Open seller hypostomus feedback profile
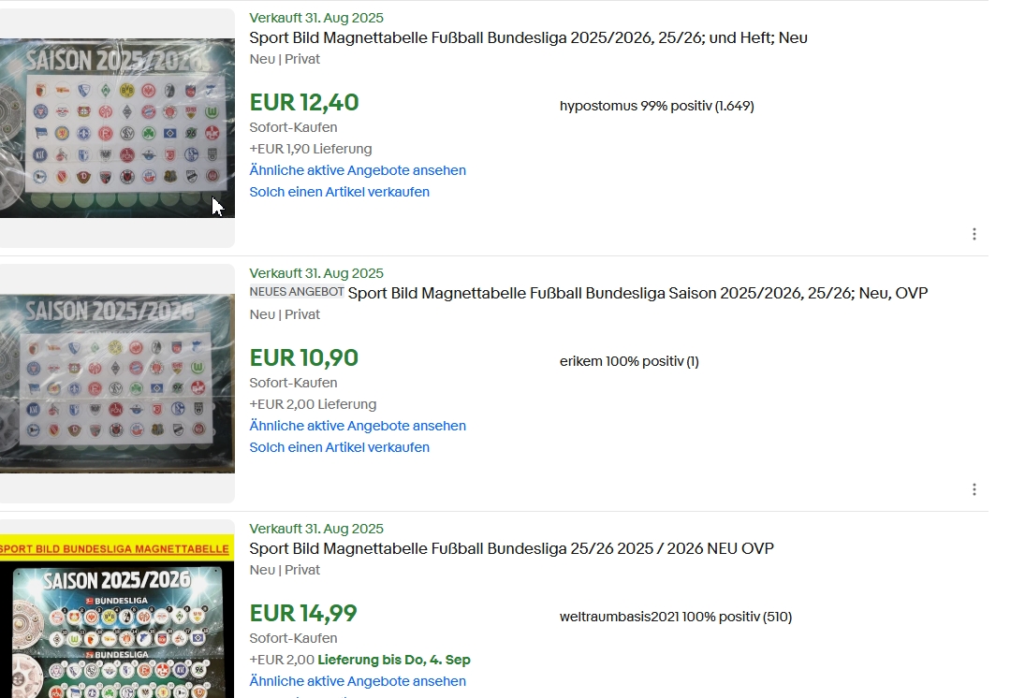Viewport: 1025px width, 698px height. (x=656, y=106)
